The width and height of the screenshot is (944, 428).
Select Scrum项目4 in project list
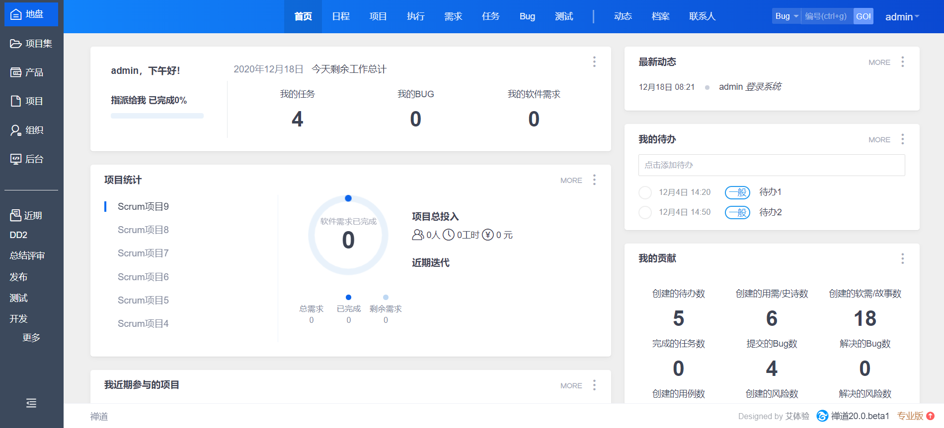pyautogui.click(x=143, y=323)
